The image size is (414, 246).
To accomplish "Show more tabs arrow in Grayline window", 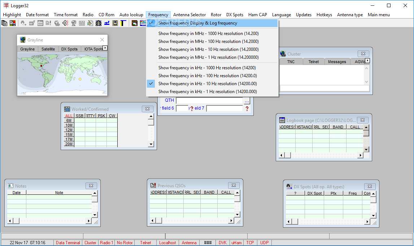I will pyautogui.click(x=105, y=48).
